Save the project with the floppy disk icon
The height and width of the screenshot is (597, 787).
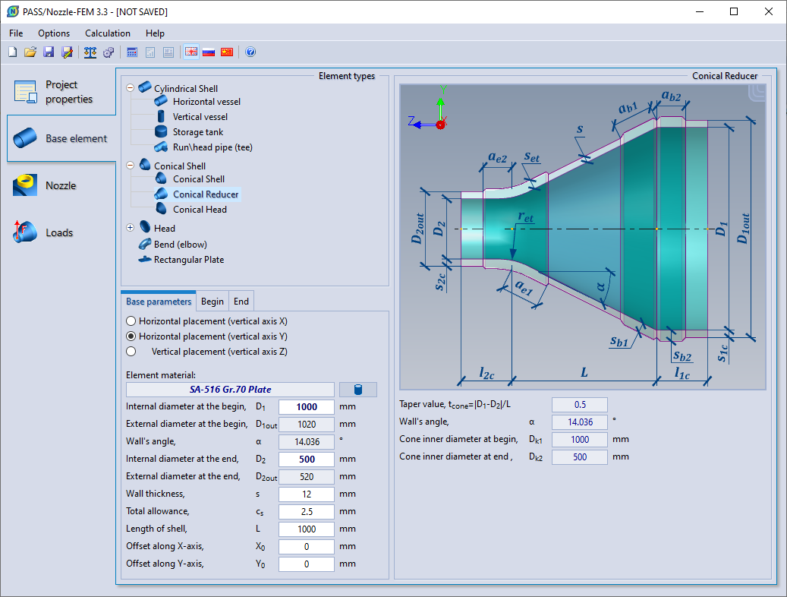point(49,52)
